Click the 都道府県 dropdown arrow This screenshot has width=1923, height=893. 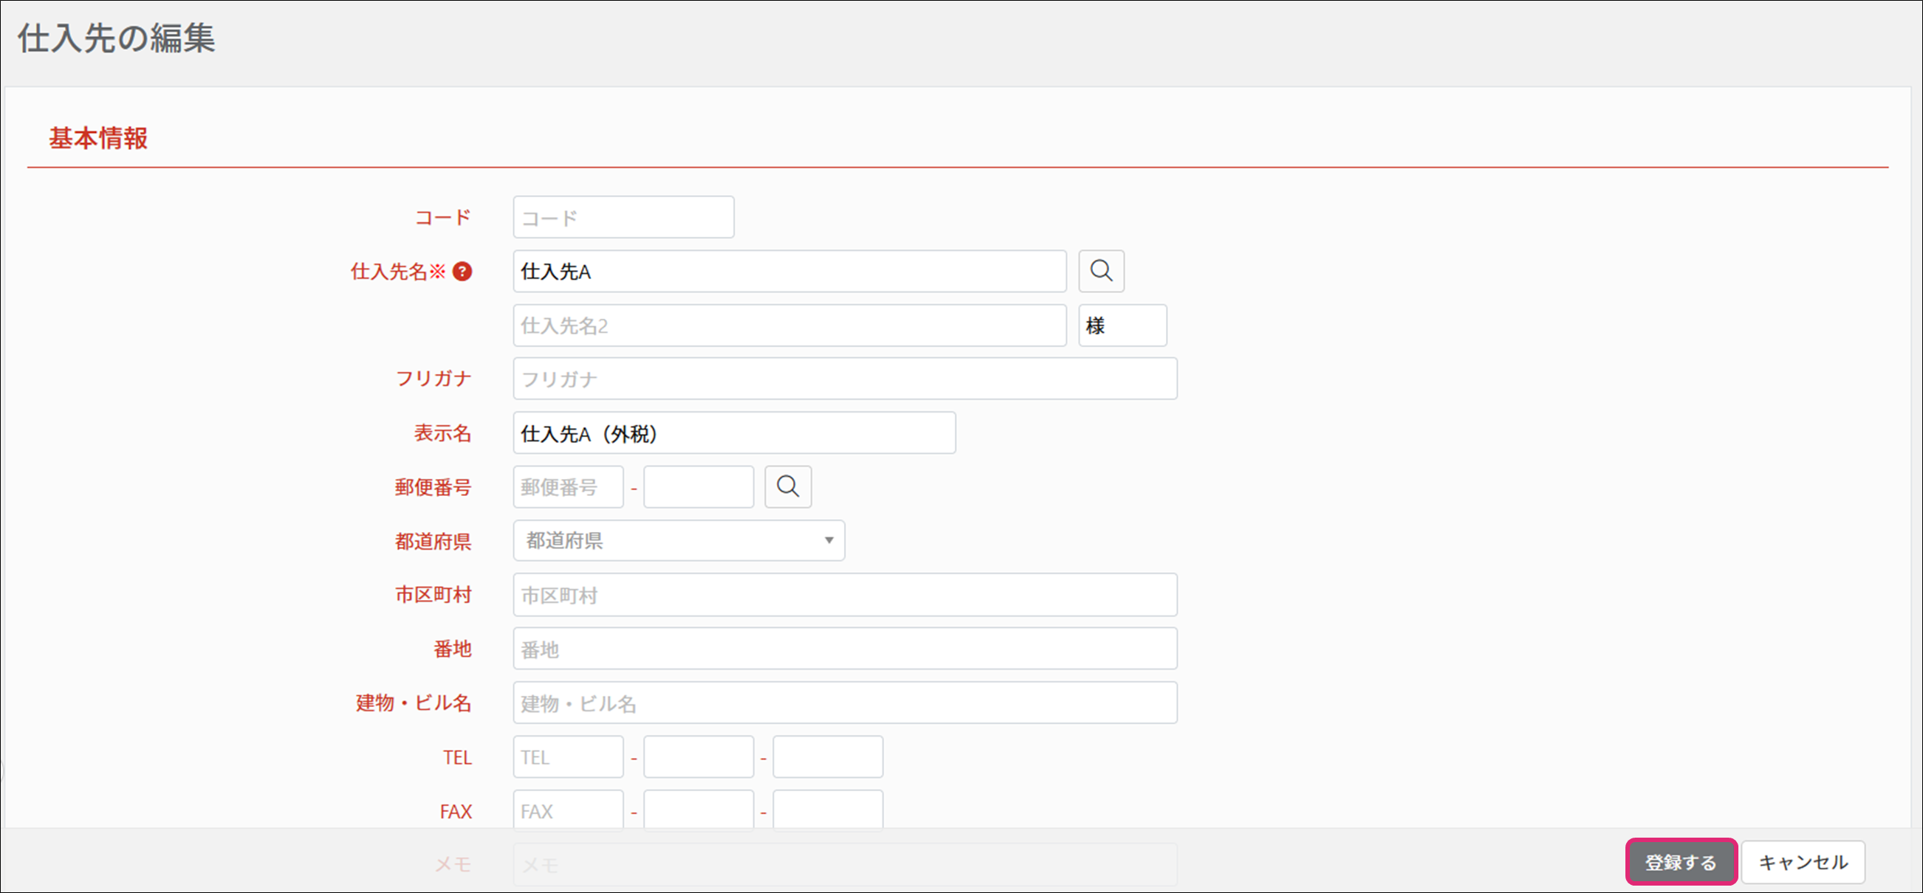tap(828, 541)
